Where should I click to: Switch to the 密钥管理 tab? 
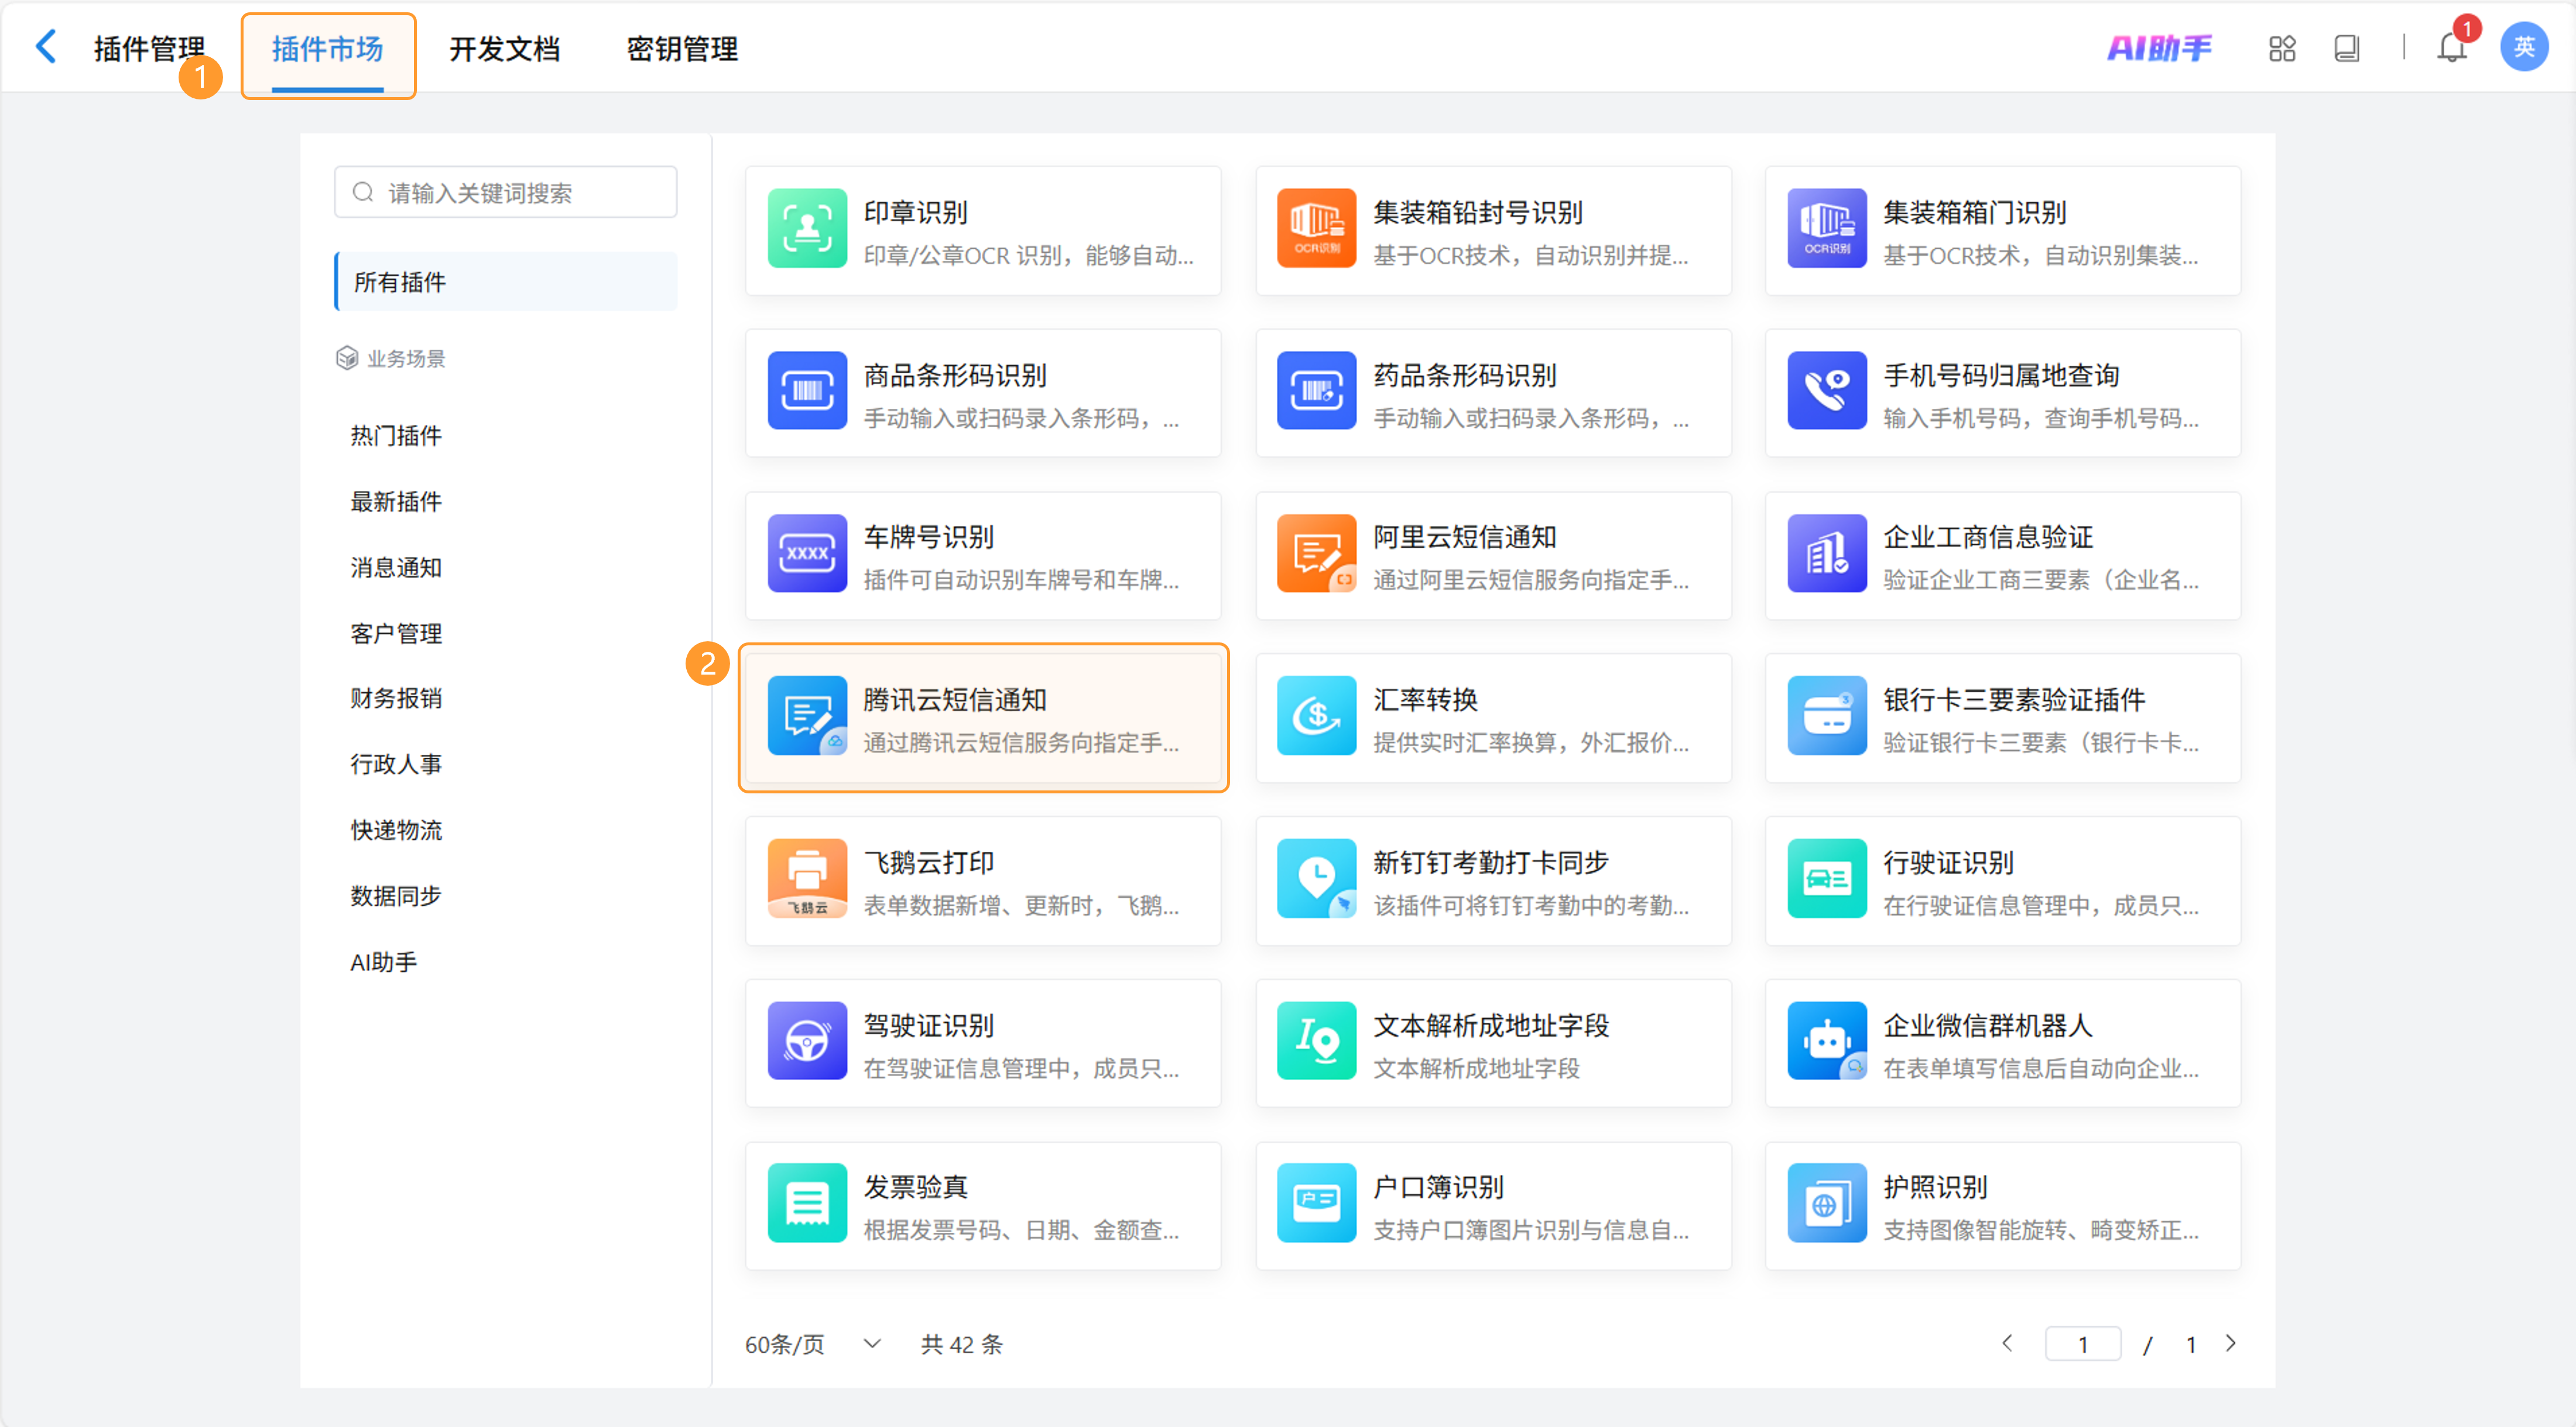pyautogui.click(x=682, y=49)
